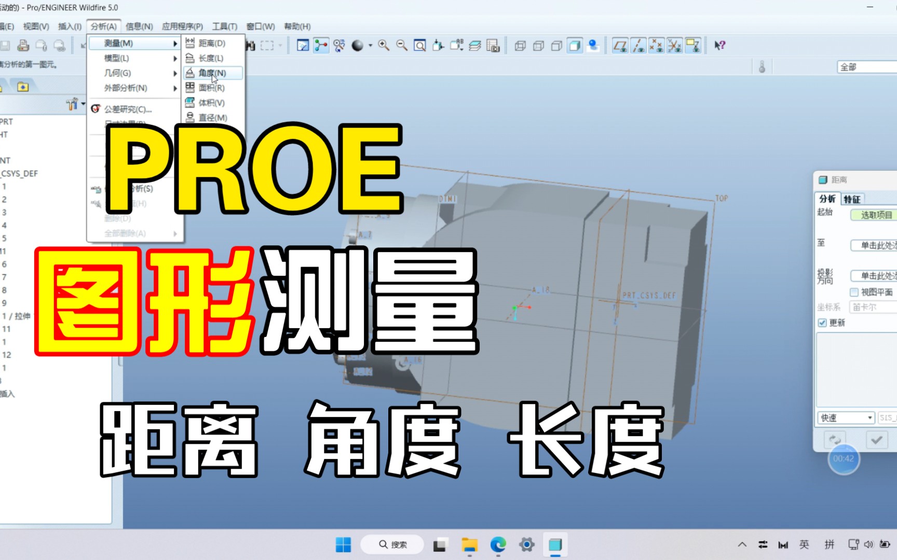Switch to no hidden display icon

556,46
